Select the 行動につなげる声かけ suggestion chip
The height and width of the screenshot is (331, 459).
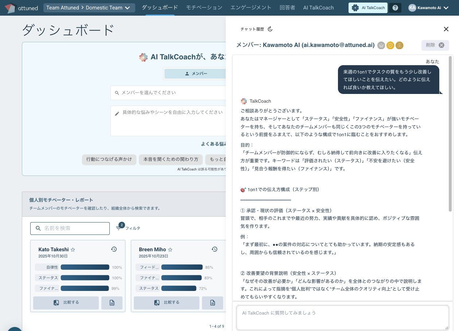pyautogui.click(x=109, y=159)
